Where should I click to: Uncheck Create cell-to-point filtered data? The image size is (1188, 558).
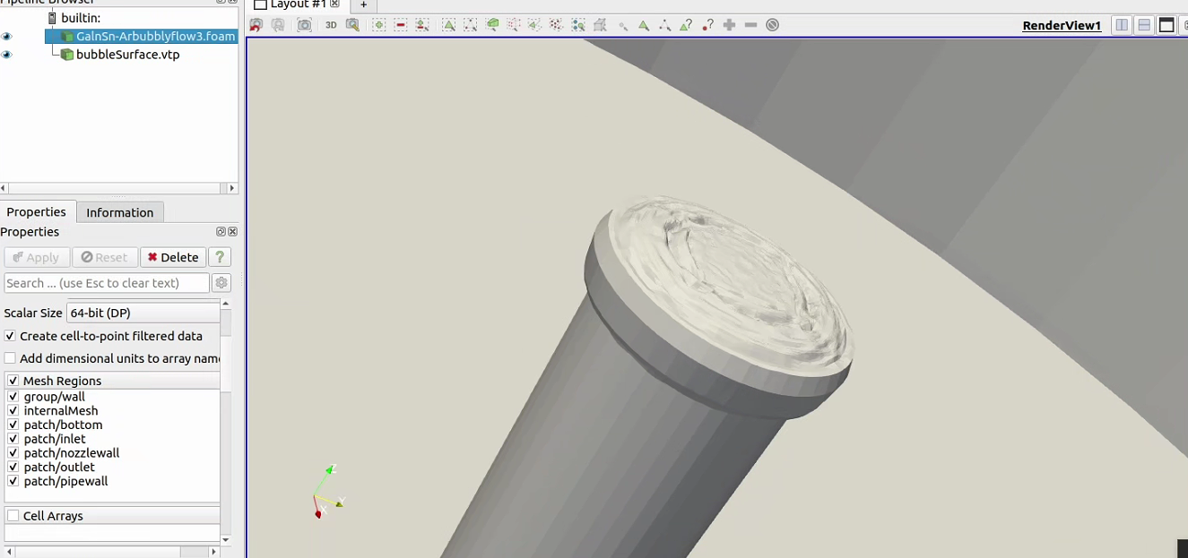coord(11,336)
